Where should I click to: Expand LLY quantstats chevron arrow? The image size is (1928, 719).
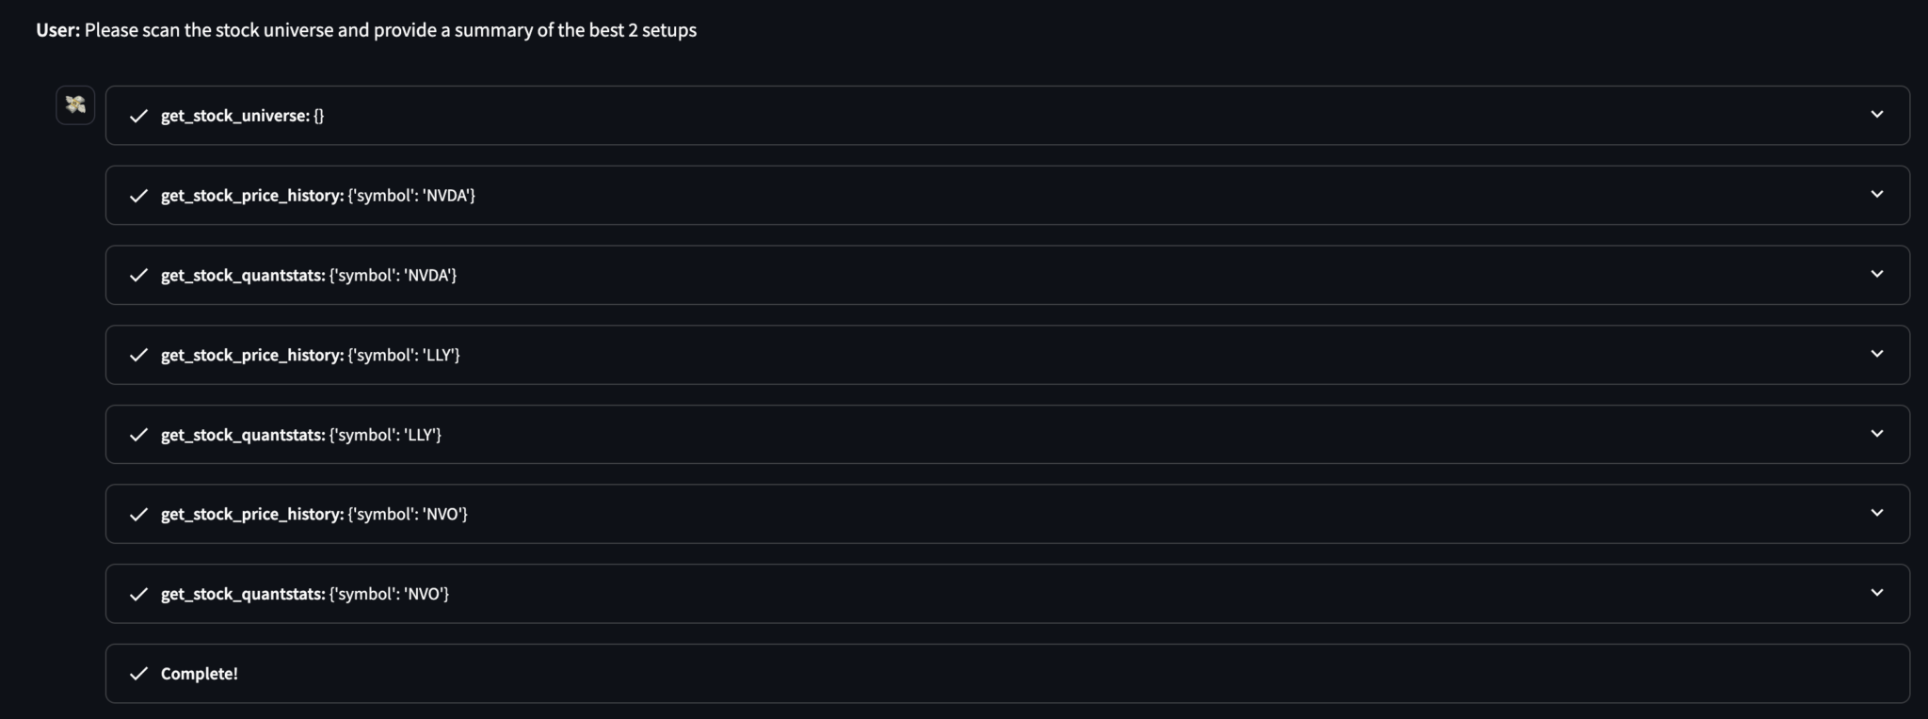(1876, 434)
